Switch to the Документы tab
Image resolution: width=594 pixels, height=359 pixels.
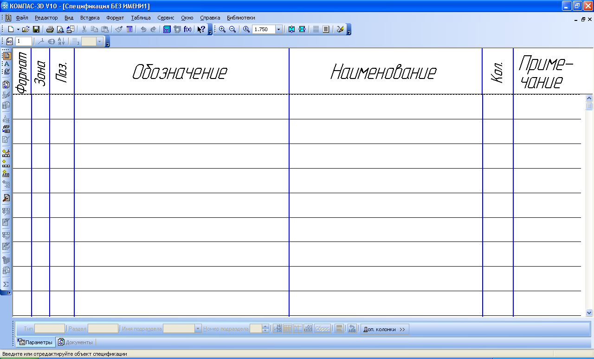75,342
